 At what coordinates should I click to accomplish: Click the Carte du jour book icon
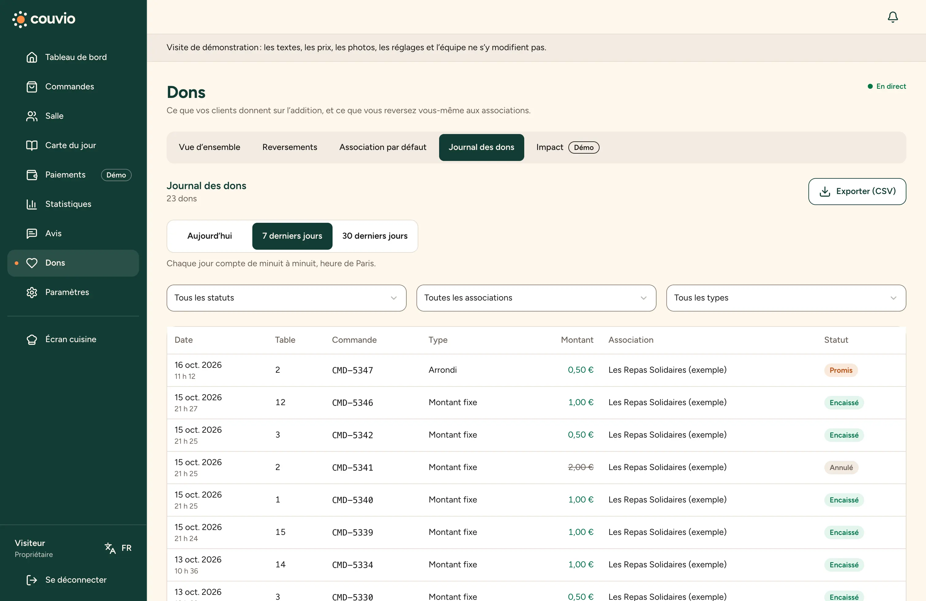(x=32, y=145)
